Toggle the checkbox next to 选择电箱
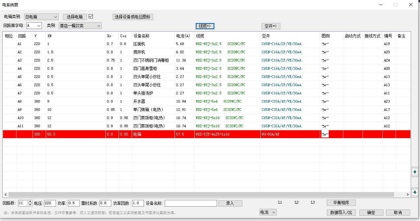 91,16
